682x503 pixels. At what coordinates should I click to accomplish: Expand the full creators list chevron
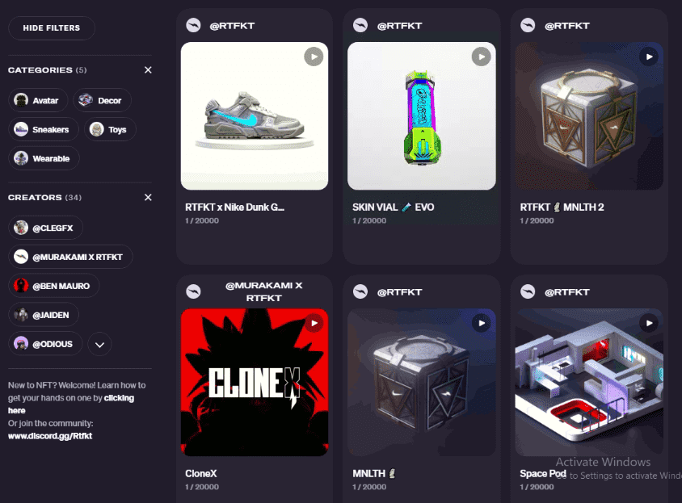pos(99,344)
